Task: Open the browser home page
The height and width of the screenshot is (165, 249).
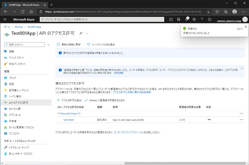Action: point(31,12)
